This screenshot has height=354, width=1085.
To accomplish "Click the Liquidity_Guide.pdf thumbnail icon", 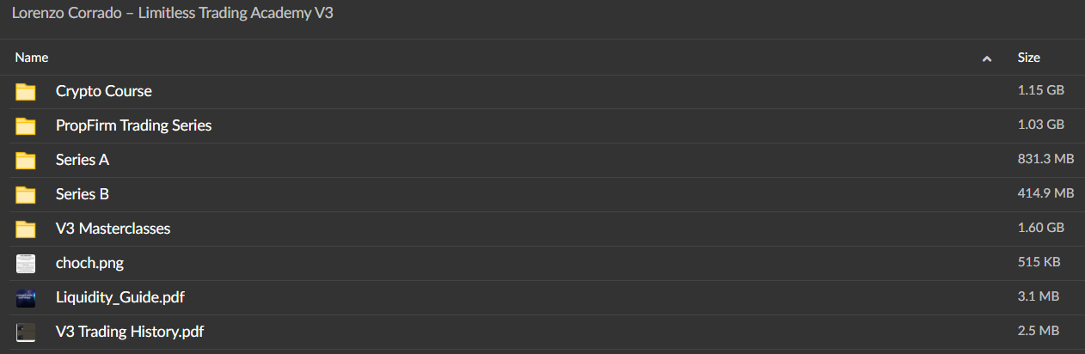I will [x=26, y=298].
